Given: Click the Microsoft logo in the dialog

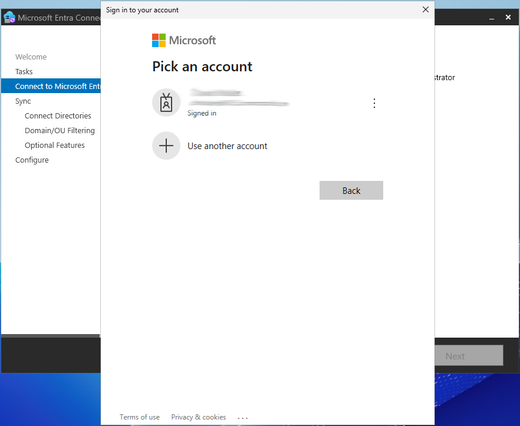Looking at the screenshot, I should [184, 40].
